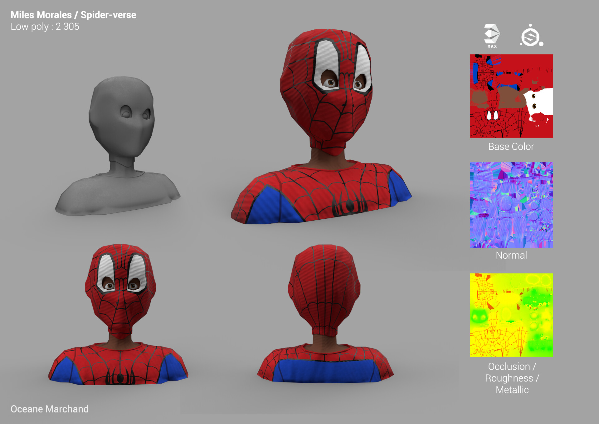Click the "Low poly : 2 305" text
599x424 pixels.
point(45,27)
